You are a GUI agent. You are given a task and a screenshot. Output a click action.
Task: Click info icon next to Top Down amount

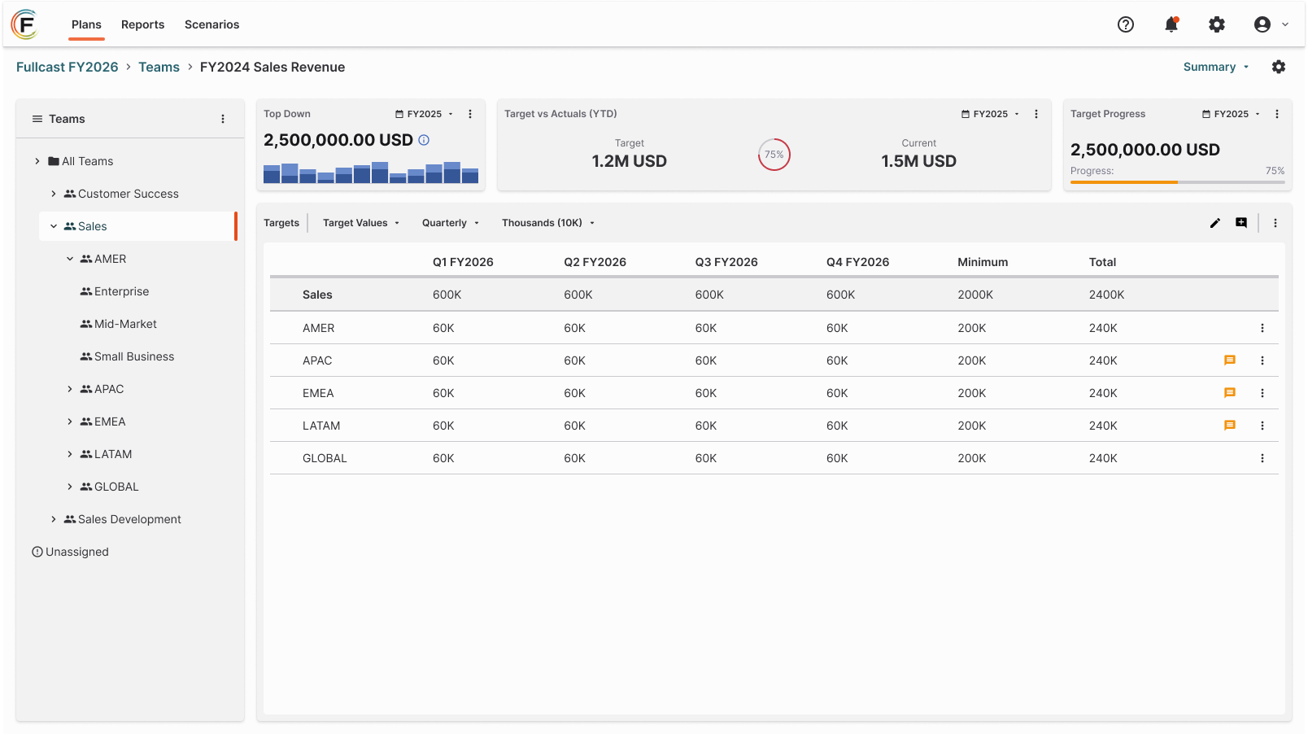[x=424, y=140]
